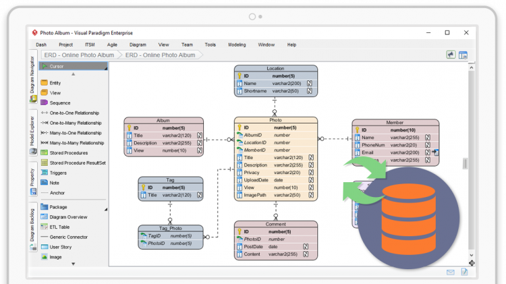Select the Triggers tool
Screen dimensions: 506x284
[x=58, y=173]
